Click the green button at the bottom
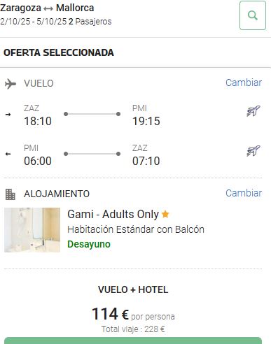The height and width of the screenshot is (344, 271). [133, 341]
